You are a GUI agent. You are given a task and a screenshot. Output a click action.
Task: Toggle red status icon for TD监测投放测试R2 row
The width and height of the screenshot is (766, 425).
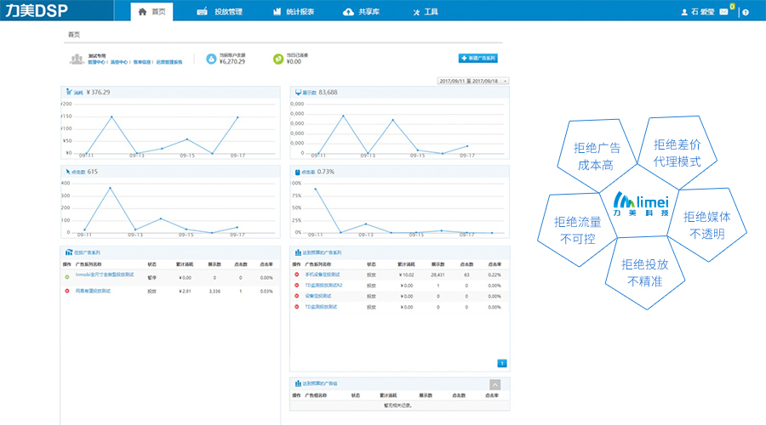[x=296, y=285]
